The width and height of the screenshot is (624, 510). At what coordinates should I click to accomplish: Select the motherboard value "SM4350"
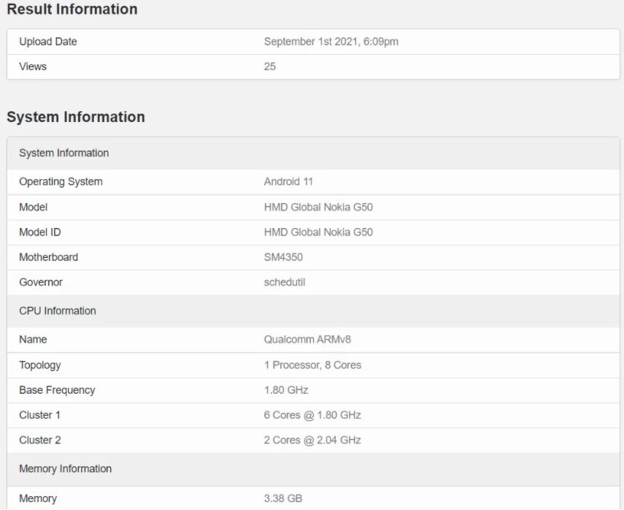point(283,257)
